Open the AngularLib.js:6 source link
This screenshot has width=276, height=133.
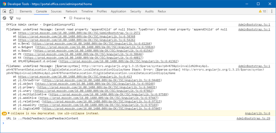pyautogui.click(x=257, y=113)
